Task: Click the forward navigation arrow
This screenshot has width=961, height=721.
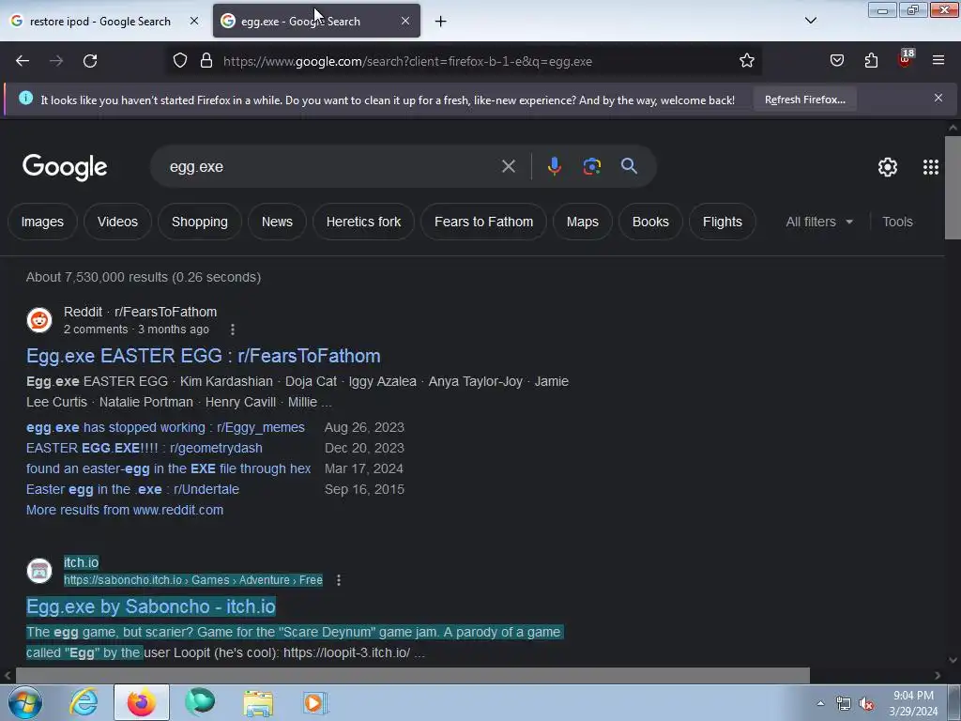Action: (x=56, y=61)
